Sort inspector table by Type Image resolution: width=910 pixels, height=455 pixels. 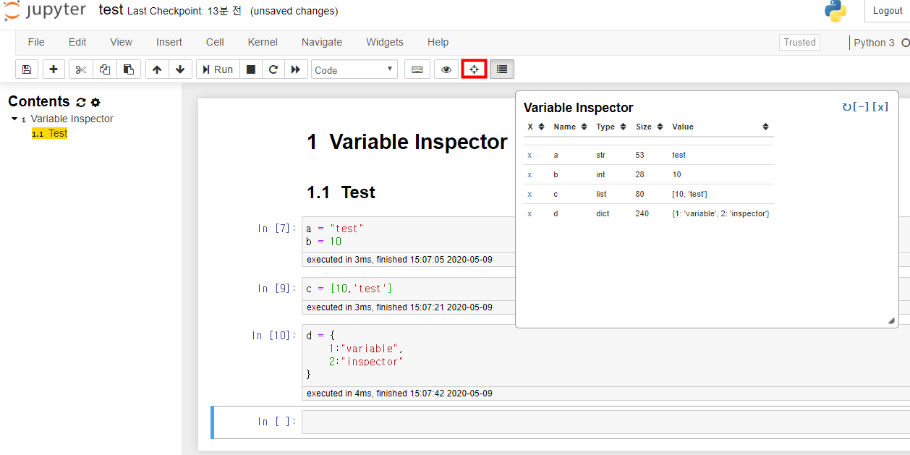[611, 127]
